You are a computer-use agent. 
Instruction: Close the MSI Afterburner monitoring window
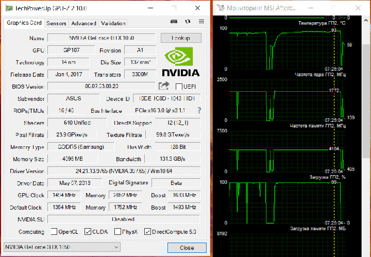(x=358, y=8)
